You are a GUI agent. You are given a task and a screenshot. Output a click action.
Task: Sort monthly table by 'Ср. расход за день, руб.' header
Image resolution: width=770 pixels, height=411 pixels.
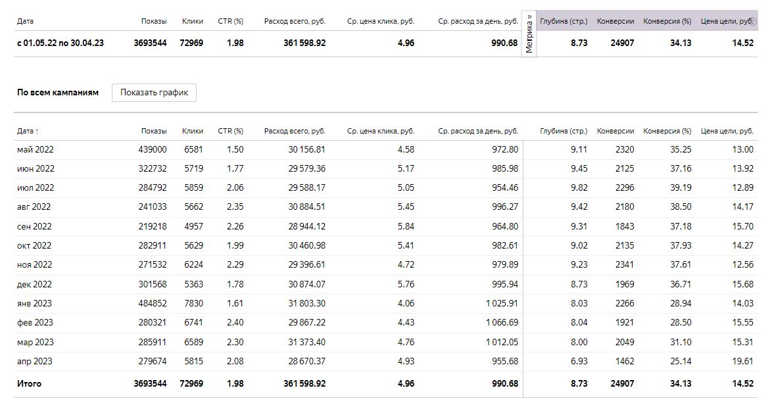click(478, 131)
